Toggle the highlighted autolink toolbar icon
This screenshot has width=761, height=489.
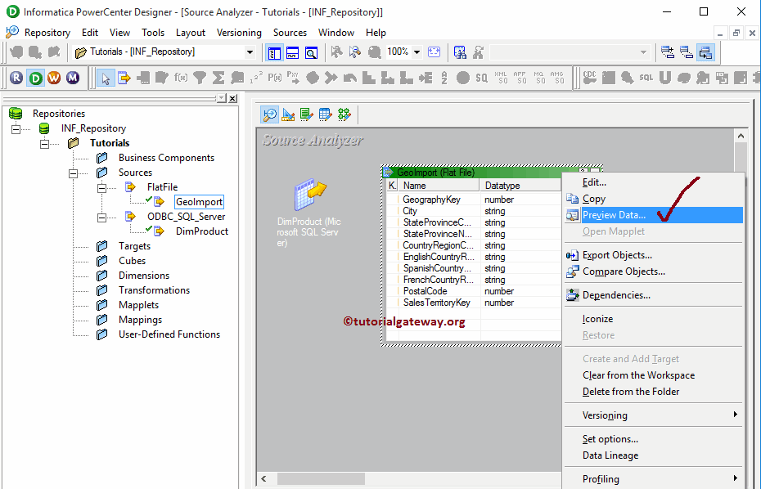coord(705,52)
